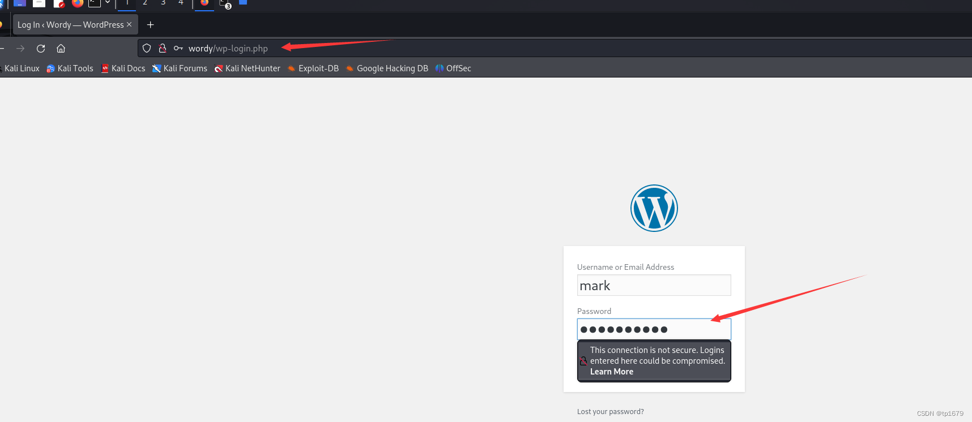
Task: Switch to workspace 3 in the panel
Action: point(163,3)
